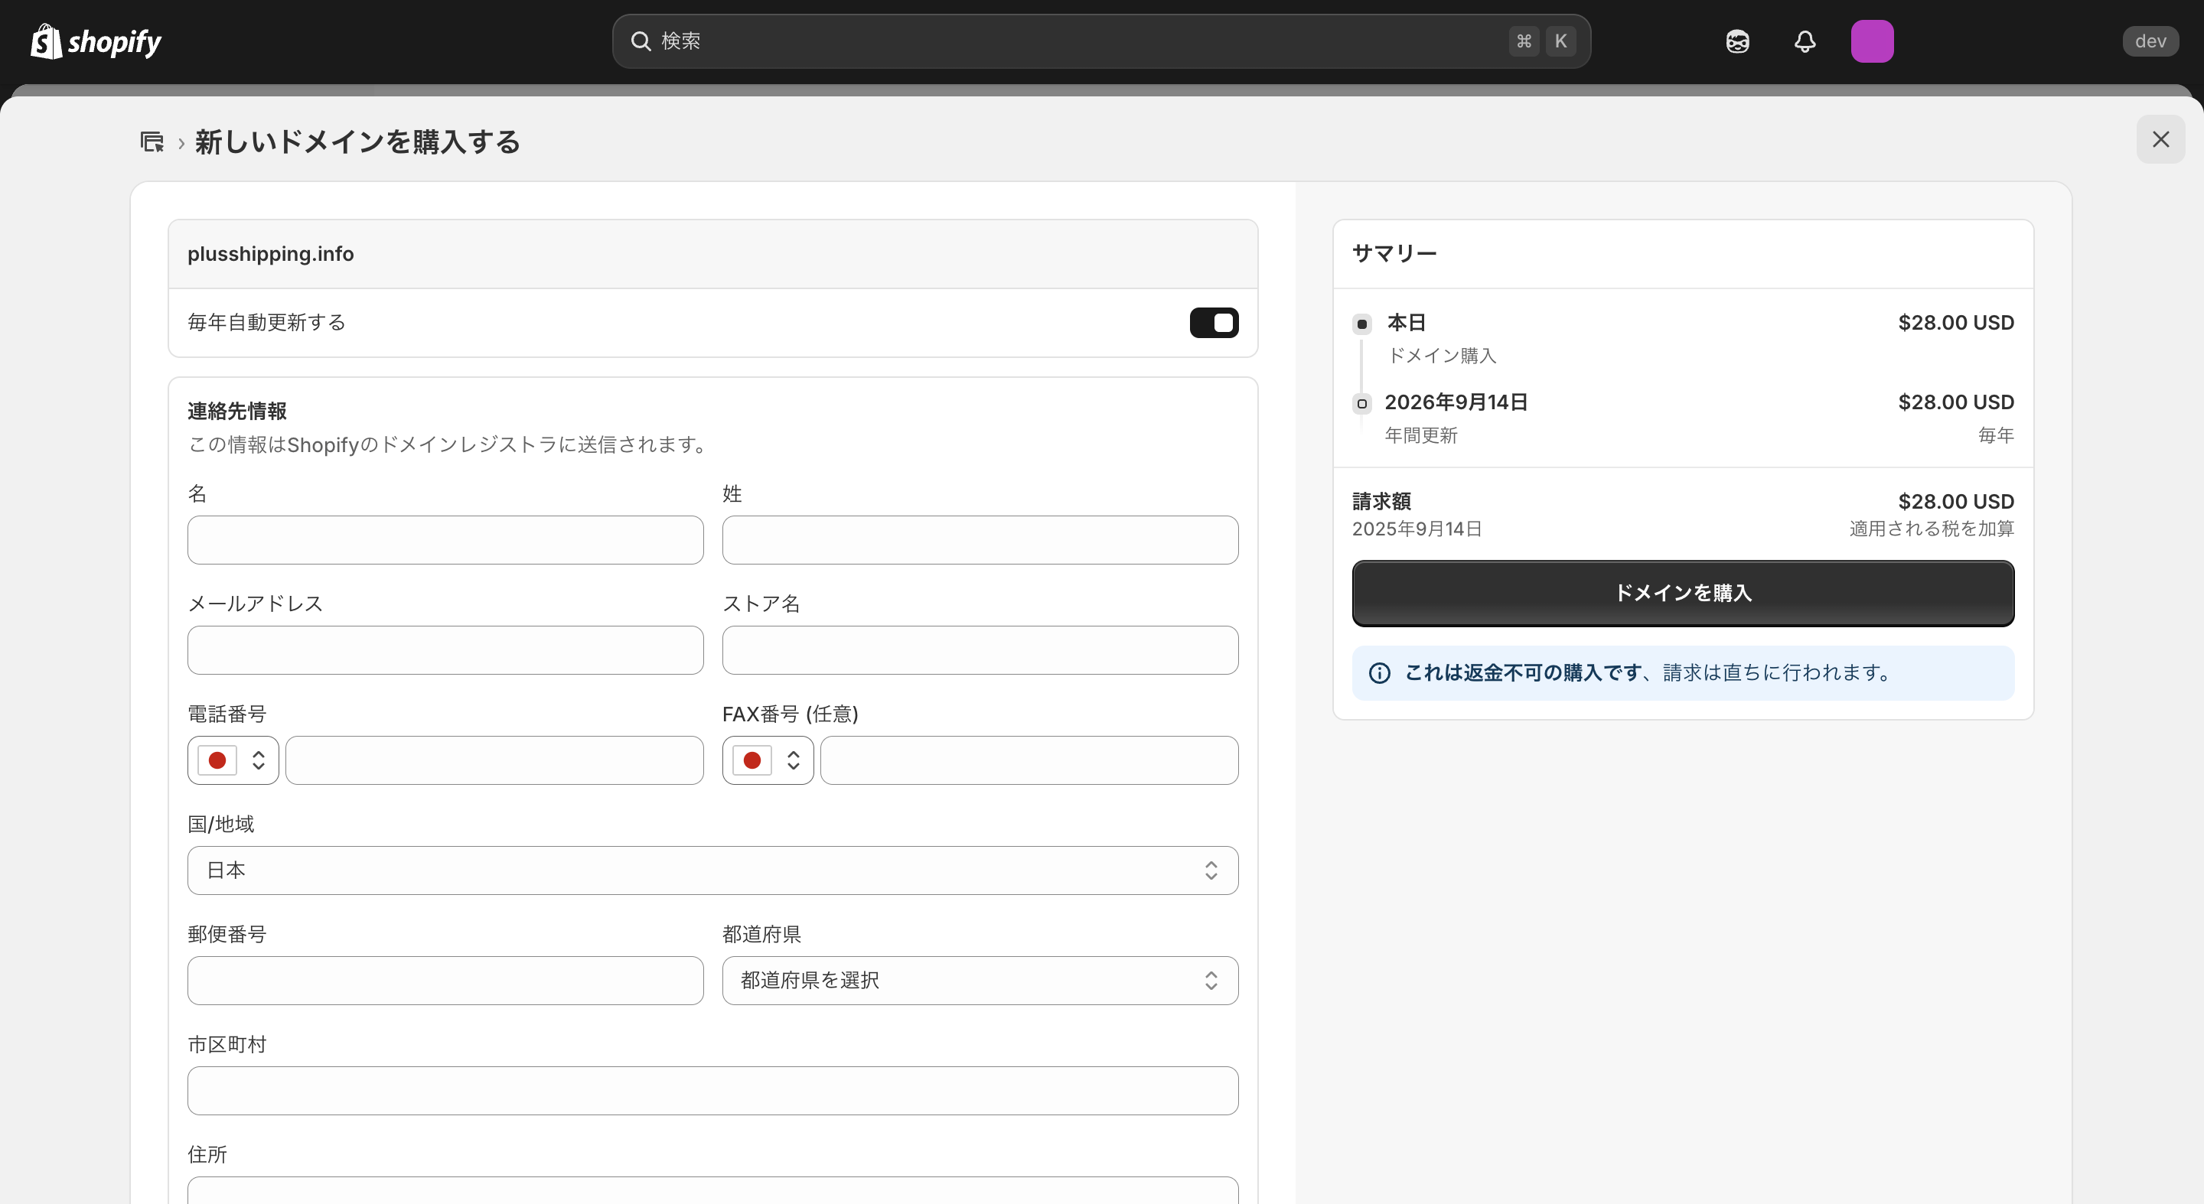Click the 2026年9月14日 timeline marker dot
Viewport: 2204px width, 1204px height.
[1362, 404]
